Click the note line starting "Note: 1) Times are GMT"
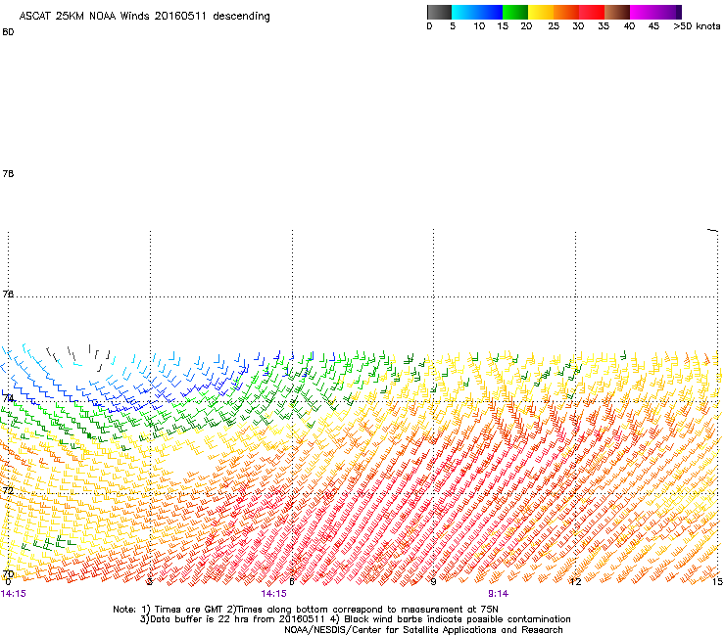This screenshot has width=725, height=636. (306, 610)
